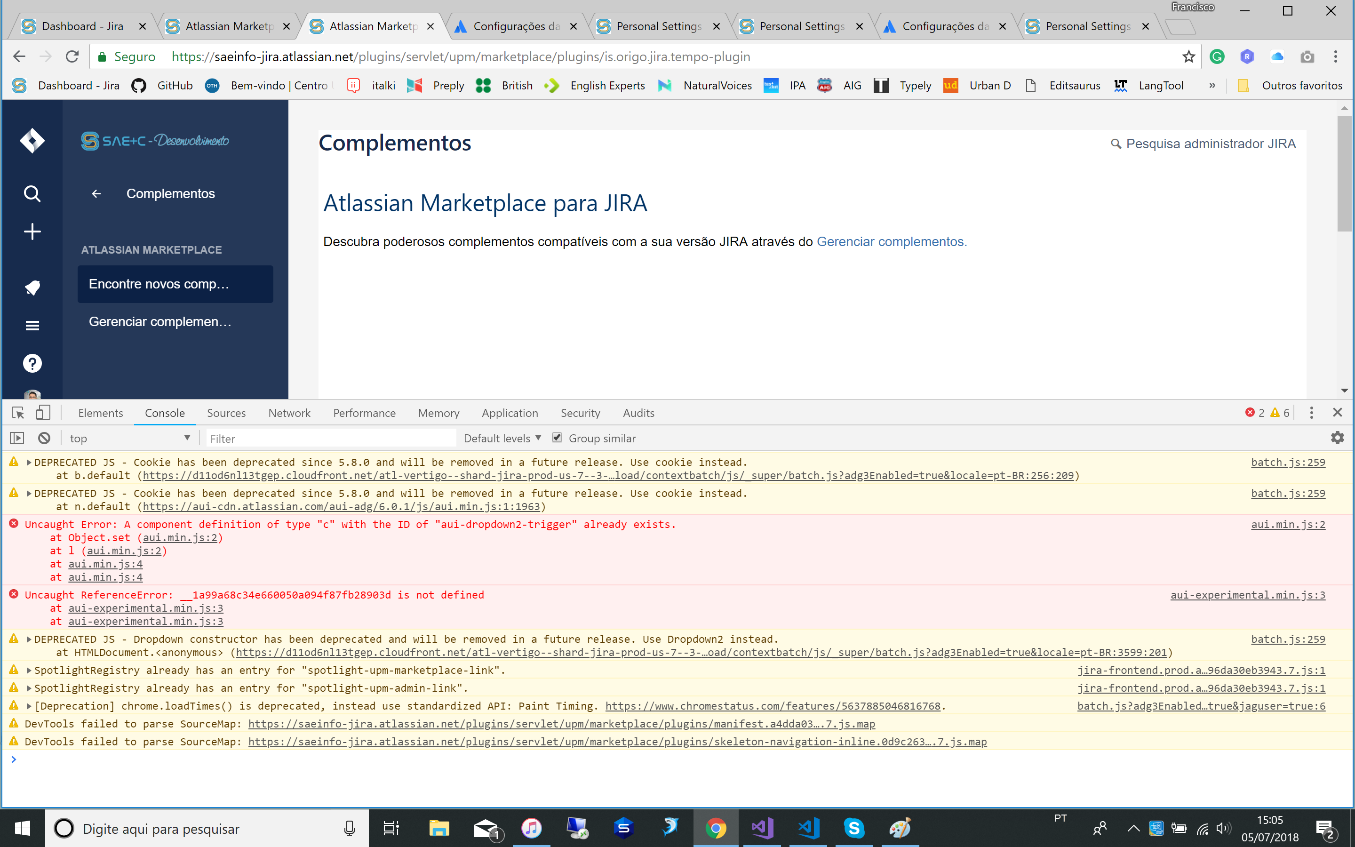The image size is (1355, 847).
Task: Open the DevTools settings gear
Action: coord(1338,438)
